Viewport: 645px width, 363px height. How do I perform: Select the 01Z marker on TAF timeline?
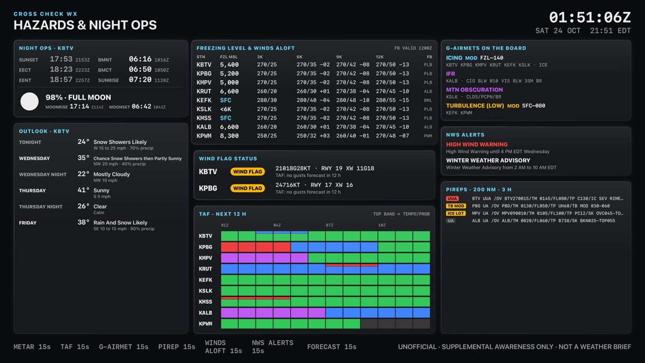(225, 225)
